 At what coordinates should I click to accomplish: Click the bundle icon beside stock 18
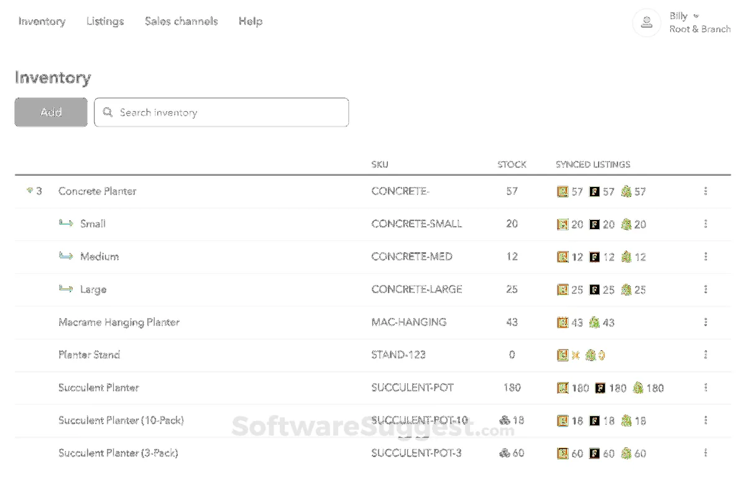[504, 420]
